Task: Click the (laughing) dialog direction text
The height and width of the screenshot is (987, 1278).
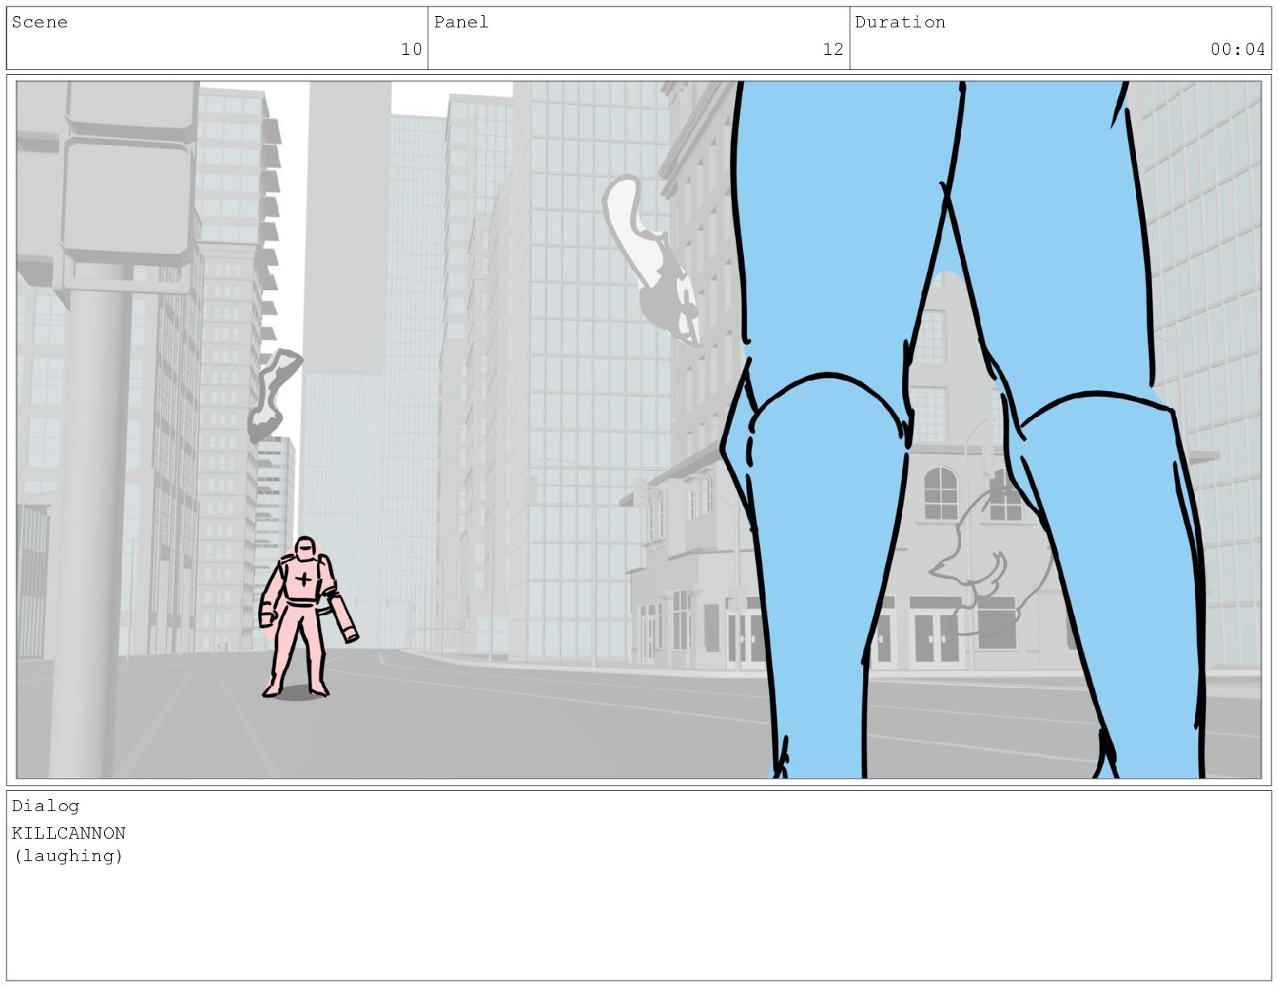Action: click(x=68, y=856)
